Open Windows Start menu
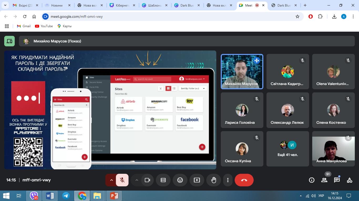359x201 pixels. pos(6,196)
